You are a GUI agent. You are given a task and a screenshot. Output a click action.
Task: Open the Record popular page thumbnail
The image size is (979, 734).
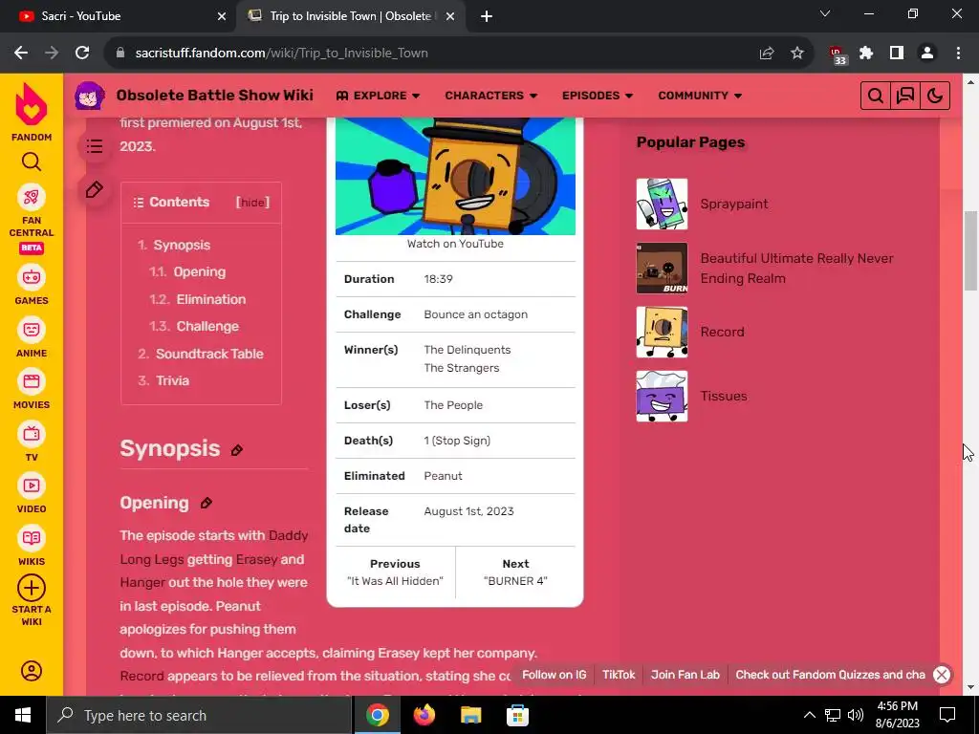tap(662, 332)
